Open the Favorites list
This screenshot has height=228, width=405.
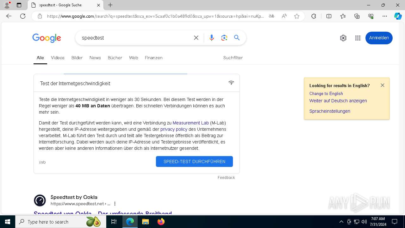[x=343, y=16]
